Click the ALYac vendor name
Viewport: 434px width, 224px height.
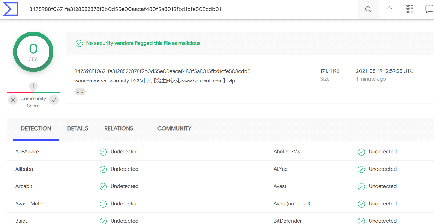pos(280,169)
